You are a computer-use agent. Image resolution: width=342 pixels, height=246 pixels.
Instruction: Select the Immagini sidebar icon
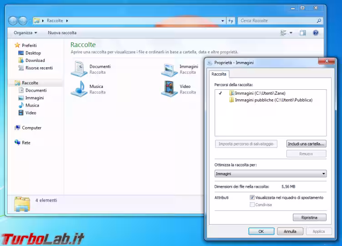click(x=21, y=97)
